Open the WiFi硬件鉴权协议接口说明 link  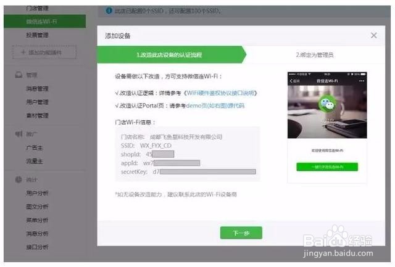click(220, 93)
